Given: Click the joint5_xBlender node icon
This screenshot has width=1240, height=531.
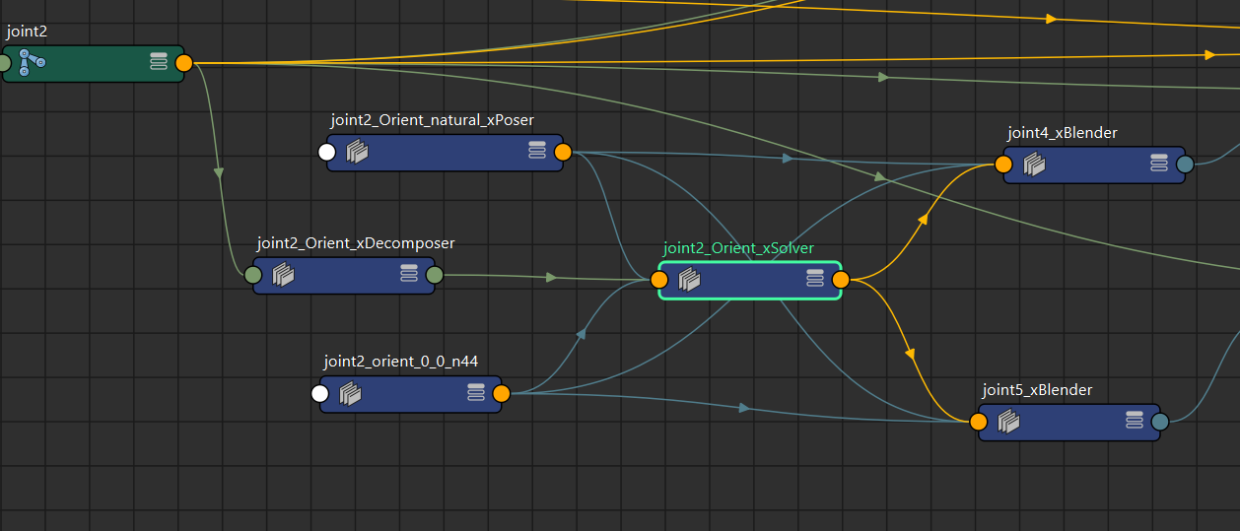Looking at the screenshot, I should coord(1007,422).
